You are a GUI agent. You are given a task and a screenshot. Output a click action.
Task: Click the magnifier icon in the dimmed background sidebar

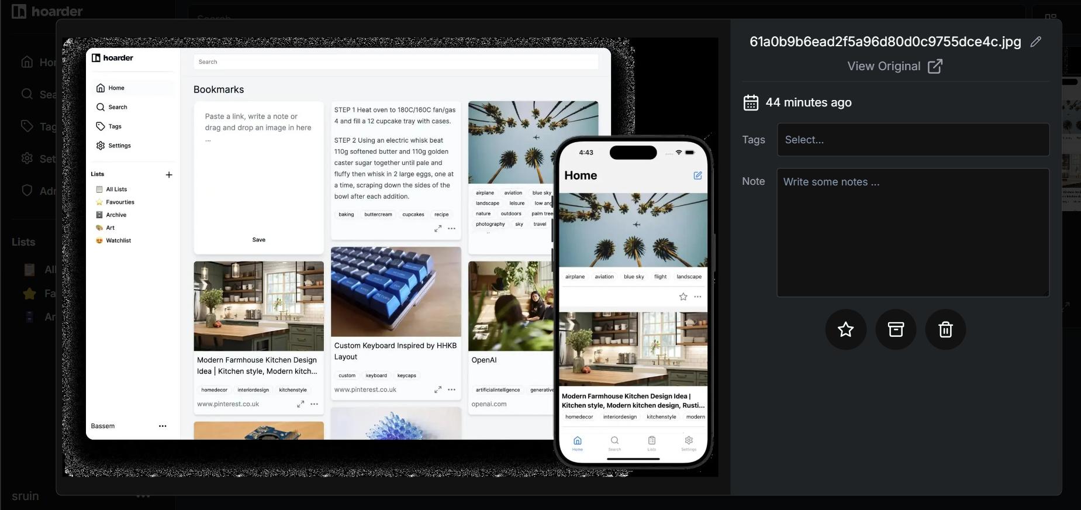pyautogui.click(x=27, y=94)
